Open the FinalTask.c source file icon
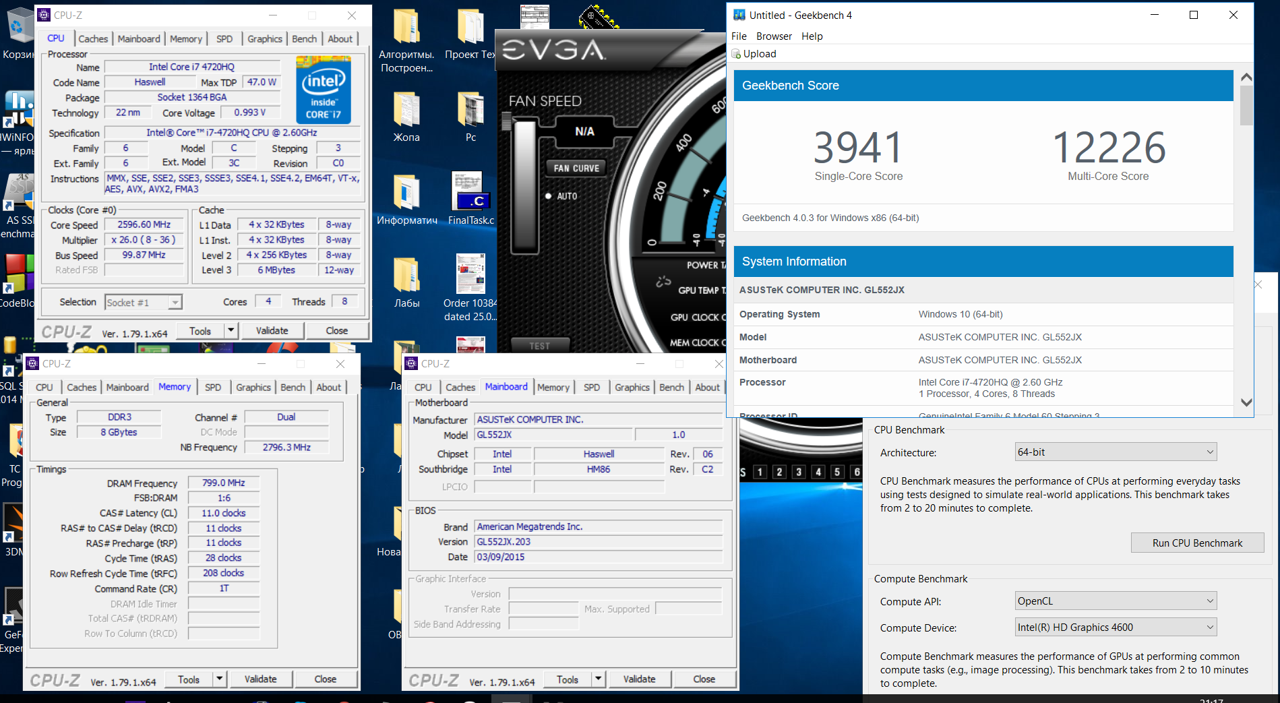 click(470, 192)
